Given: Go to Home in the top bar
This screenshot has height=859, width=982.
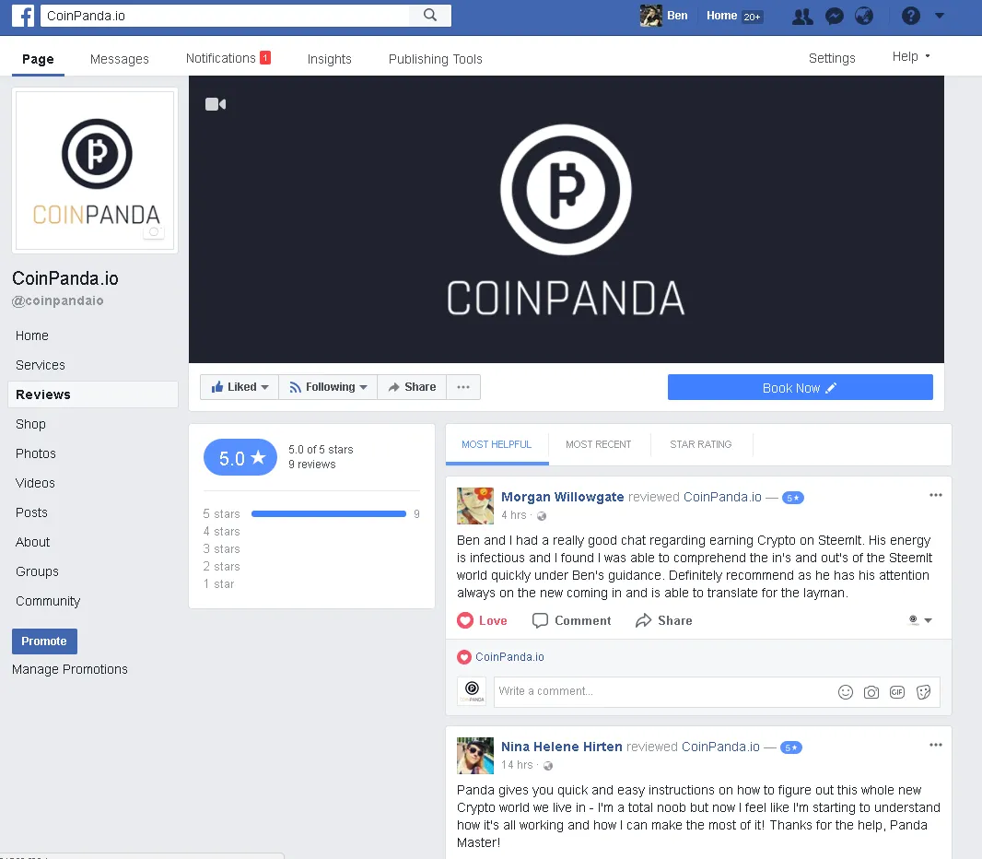Looking at the screenshot, I should [x=721, y=16].
